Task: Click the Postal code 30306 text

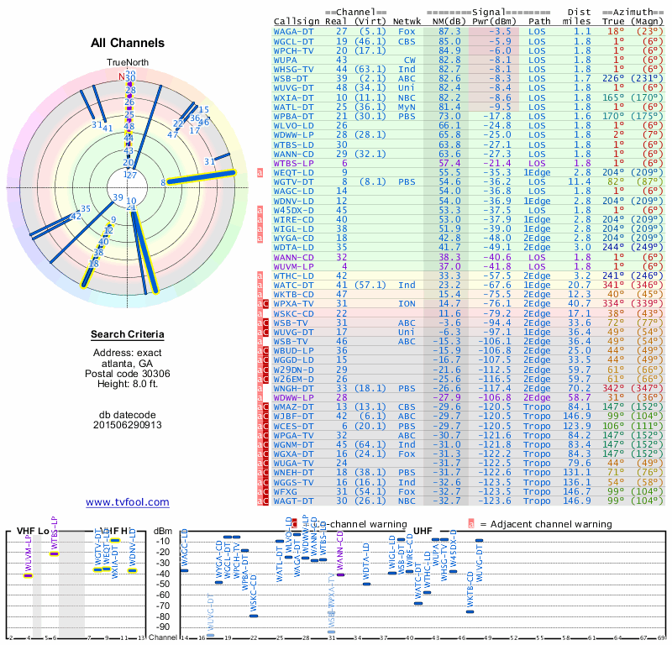Action: click(128, 374)
